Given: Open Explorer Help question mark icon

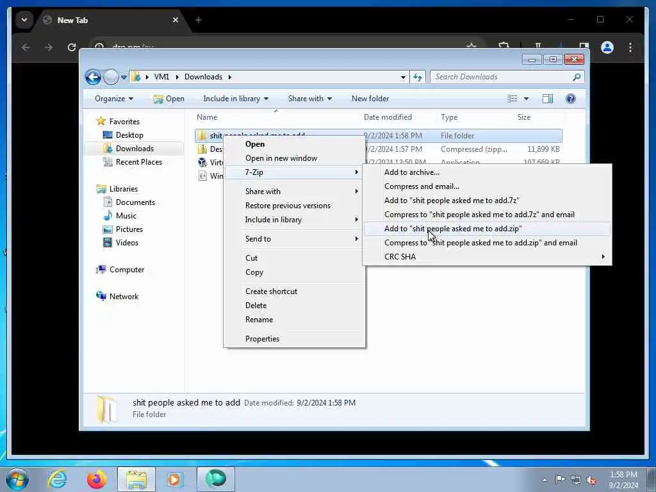Looking at the screenshot, I should click(x=571, y=99).
